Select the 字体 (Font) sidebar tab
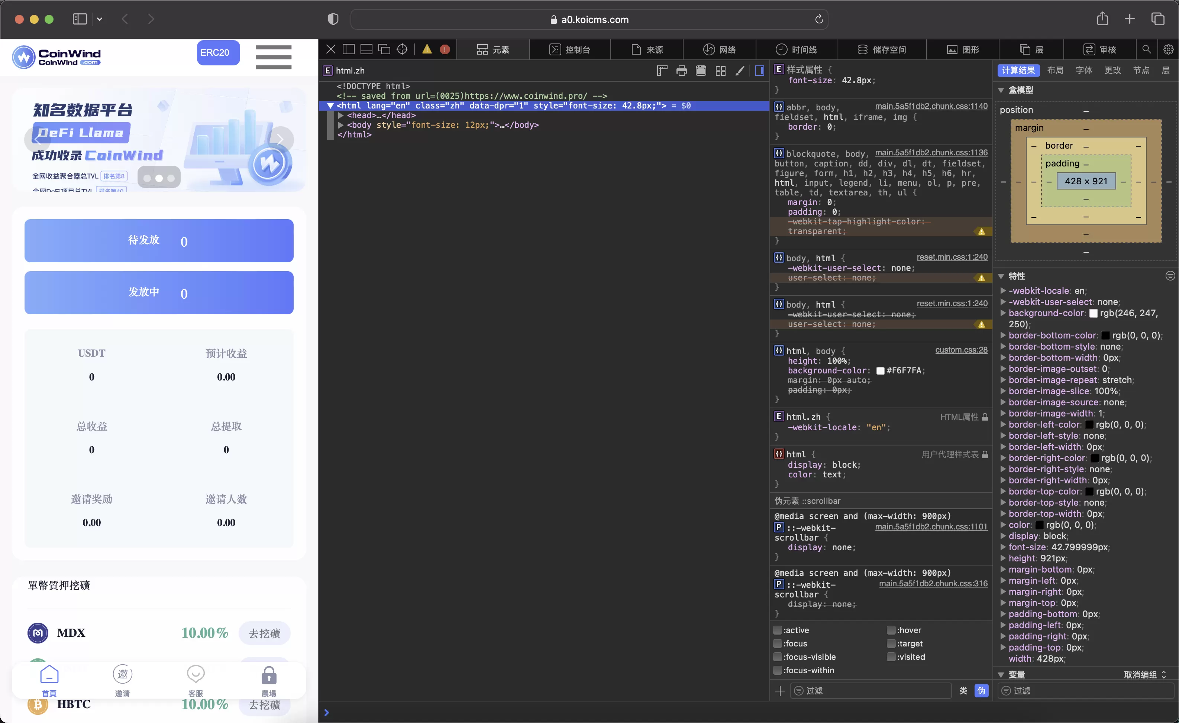The image size is (1179, 723). click(1084, 70)
